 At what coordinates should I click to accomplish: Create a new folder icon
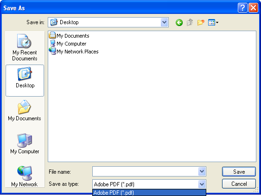click(x=201, y=22)
